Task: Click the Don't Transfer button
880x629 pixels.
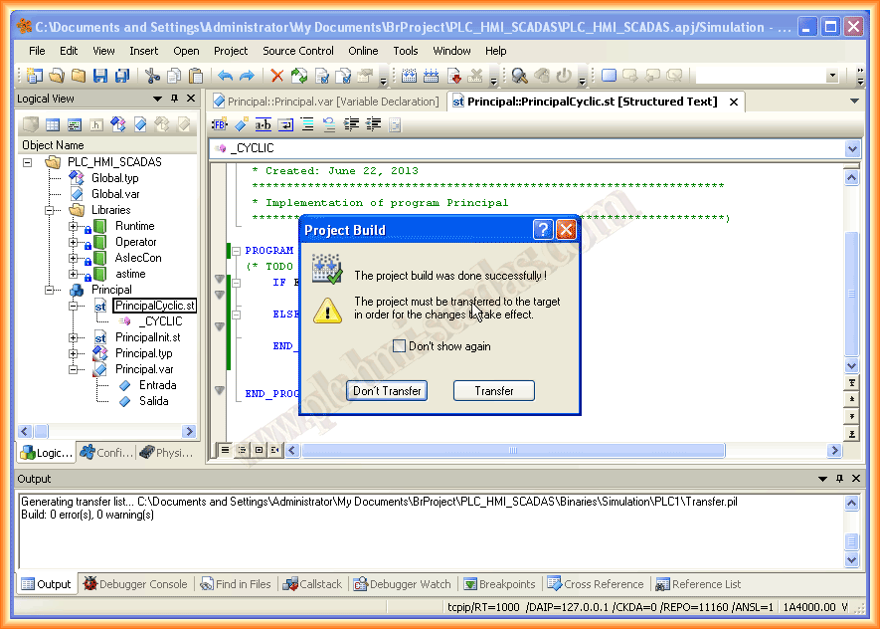Action: [388, 391]
